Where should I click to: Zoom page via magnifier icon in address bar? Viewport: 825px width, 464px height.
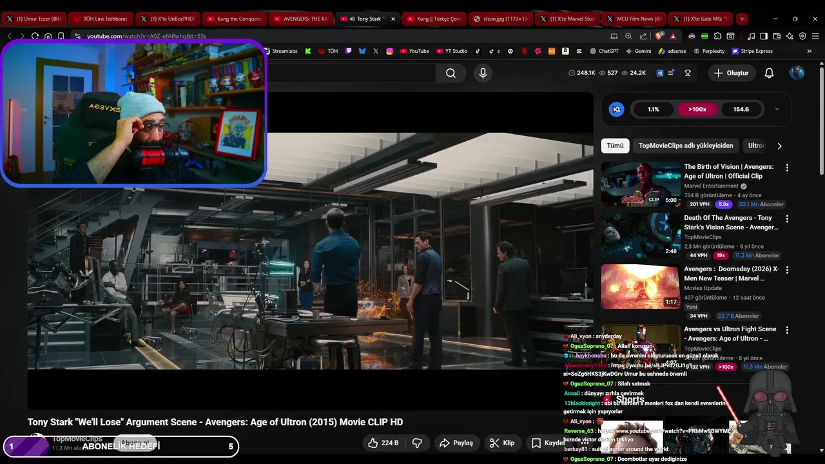click(x=630, y=36)
